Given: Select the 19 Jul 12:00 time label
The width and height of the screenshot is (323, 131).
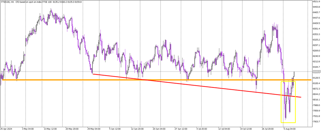Looking at the screenshot, I should (246, 129).
